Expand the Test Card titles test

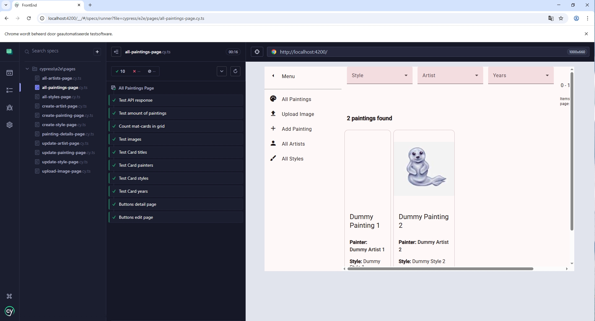(x=133, y=152)
